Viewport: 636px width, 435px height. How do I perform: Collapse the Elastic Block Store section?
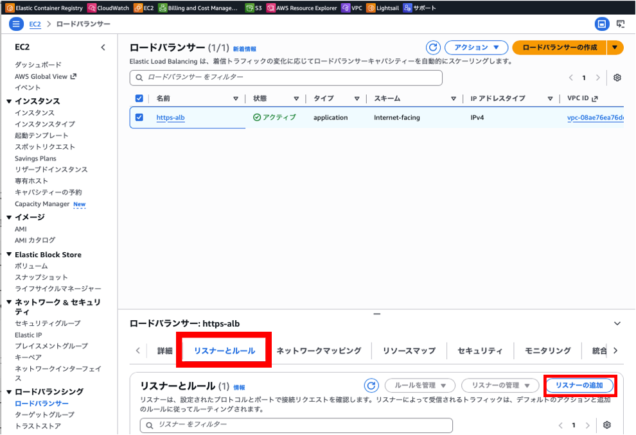[9, 254]
